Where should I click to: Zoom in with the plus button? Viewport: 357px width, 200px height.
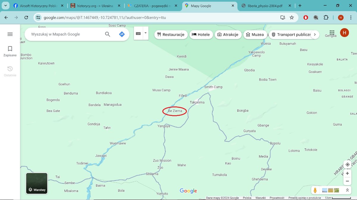point(347,173)
